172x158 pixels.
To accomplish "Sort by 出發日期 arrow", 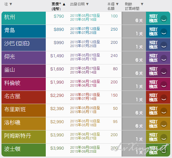I will (x=87, y=4).
